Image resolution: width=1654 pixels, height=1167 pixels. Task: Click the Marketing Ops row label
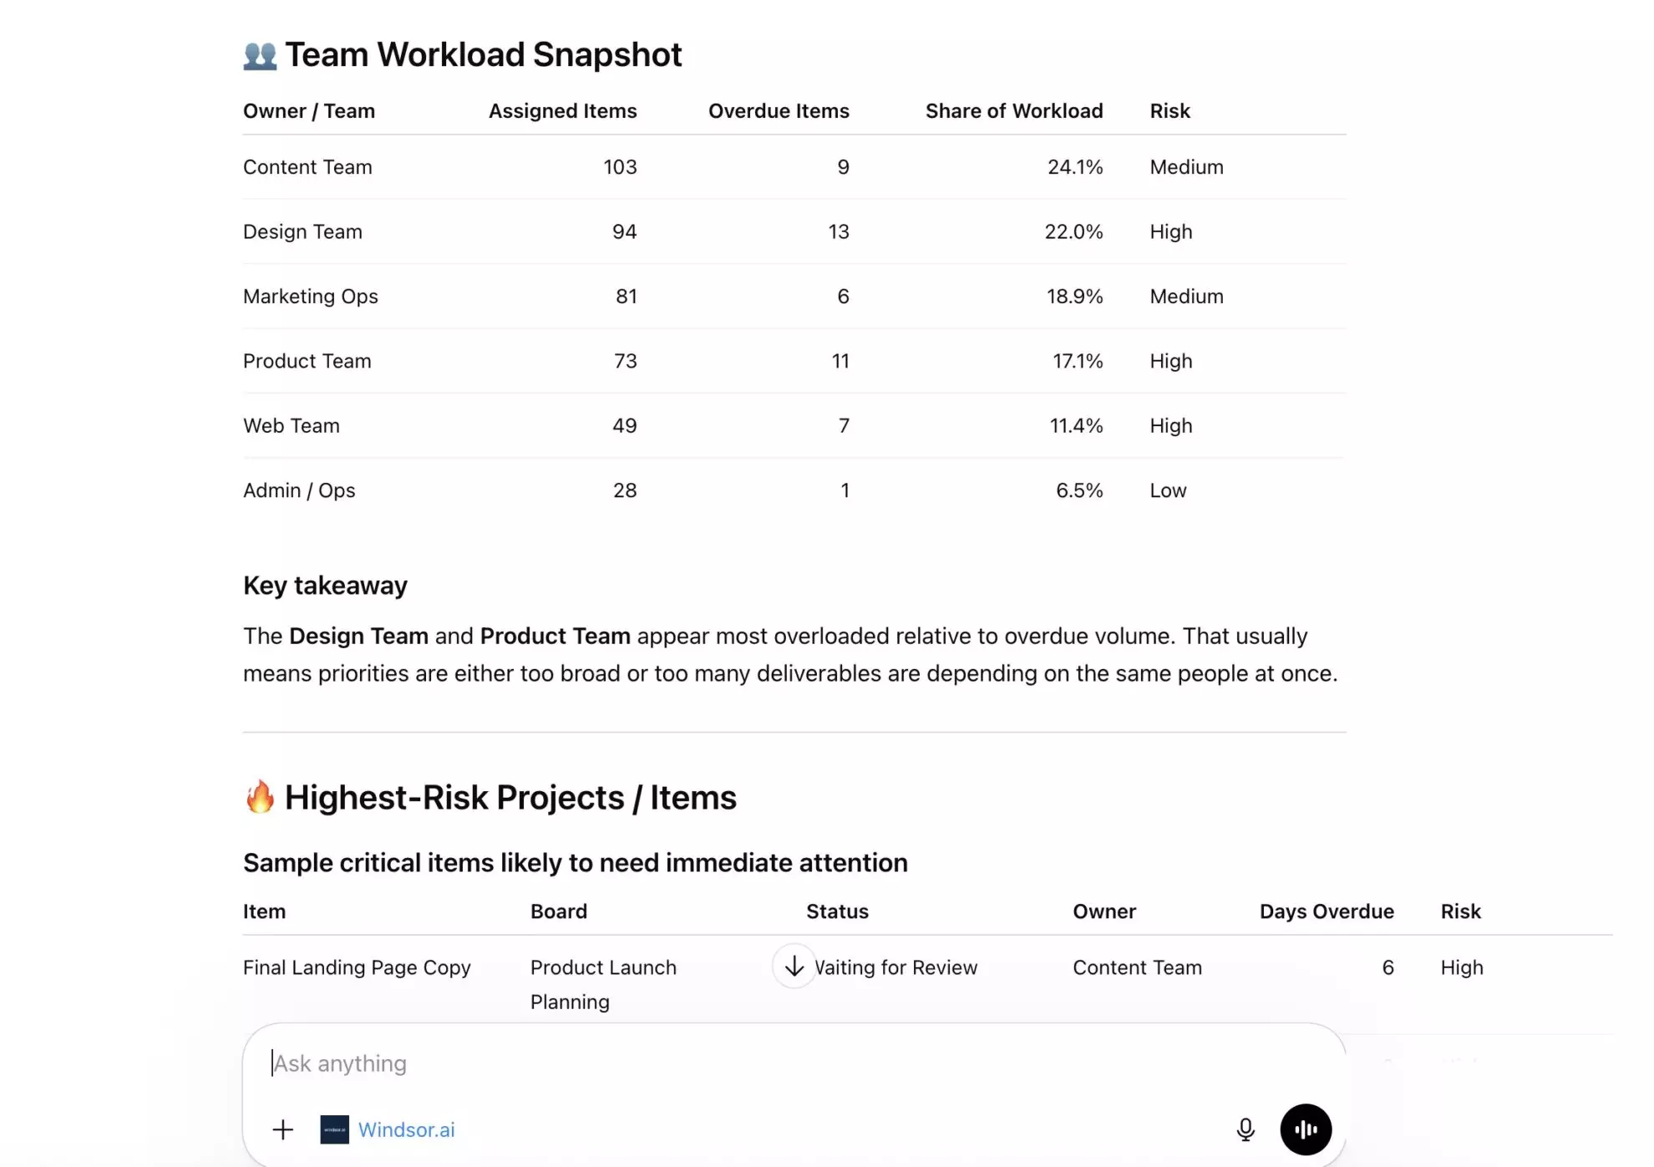click(310, 297)
